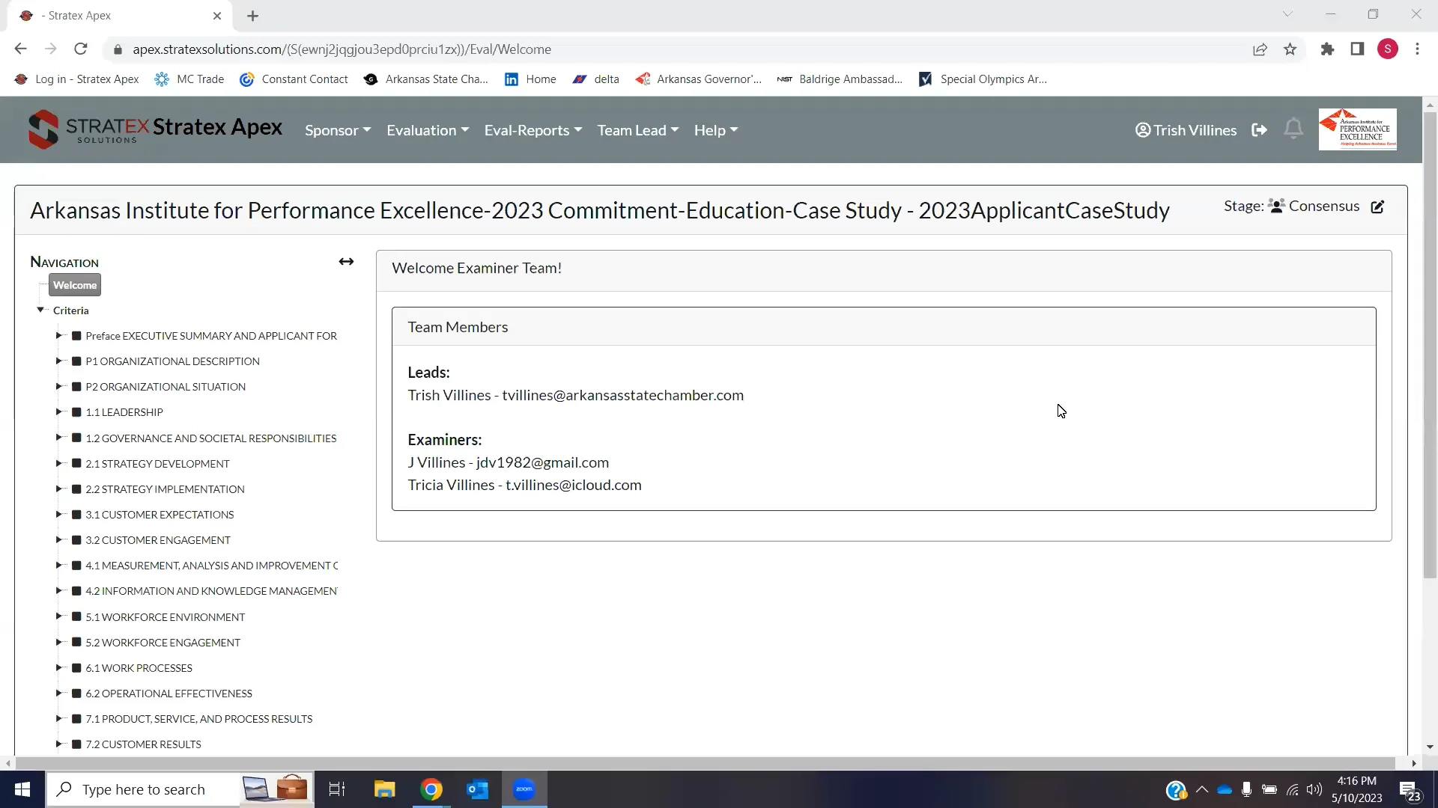Expand the 6.1 Work Processes node

(x=58, y=668)
